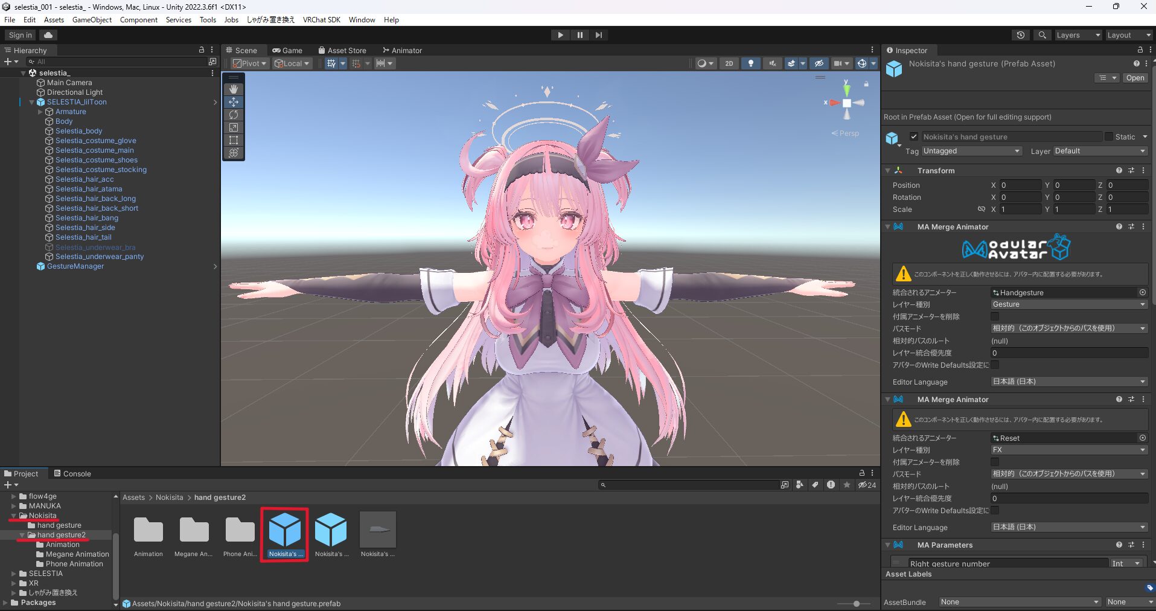Screen dimensions: 1156x611
Task: Click the Open button in the Inspector
Action: (x=1134, y=77)
